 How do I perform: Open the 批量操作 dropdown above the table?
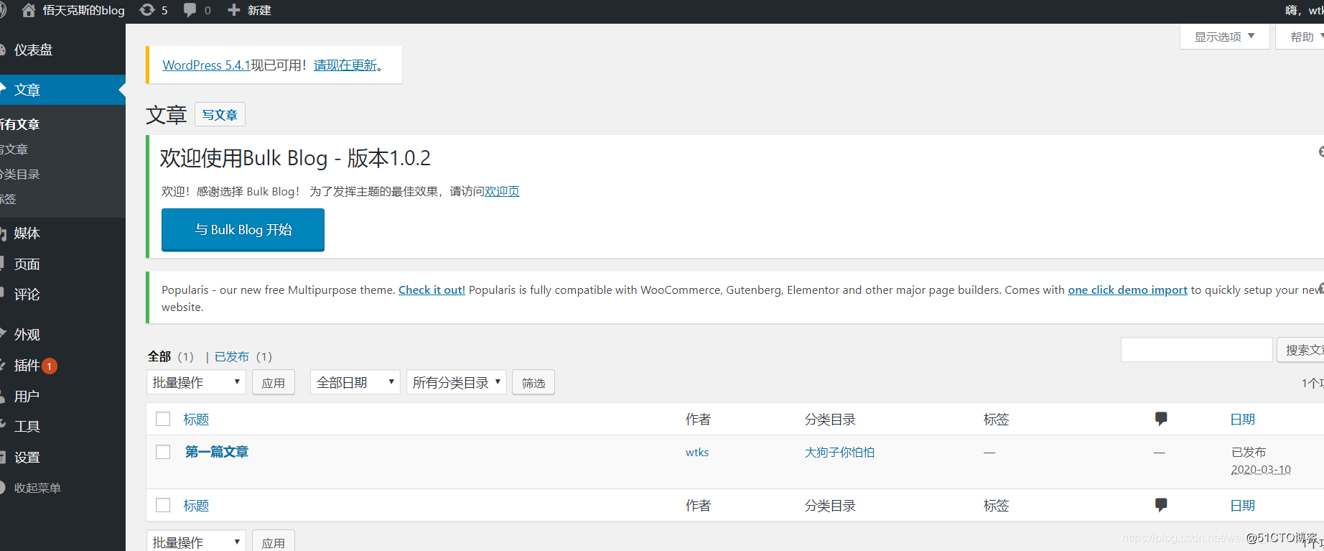pos(196,382)
